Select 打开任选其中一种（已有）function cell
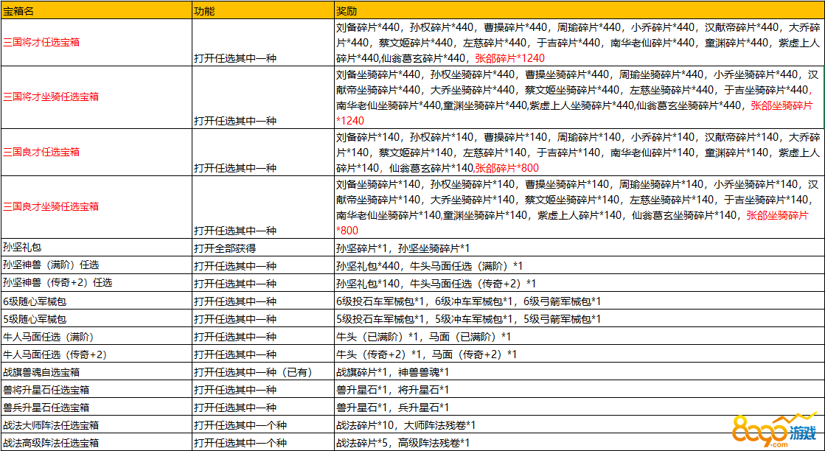The image size is (825, 451). click(x=253, y=372)
